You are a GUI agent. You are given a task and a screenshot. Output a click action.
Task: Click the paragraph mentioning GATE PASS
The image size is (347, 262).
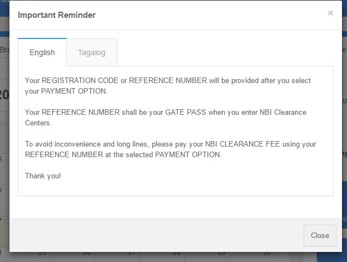pyautogui.click(x=166, y=118)
